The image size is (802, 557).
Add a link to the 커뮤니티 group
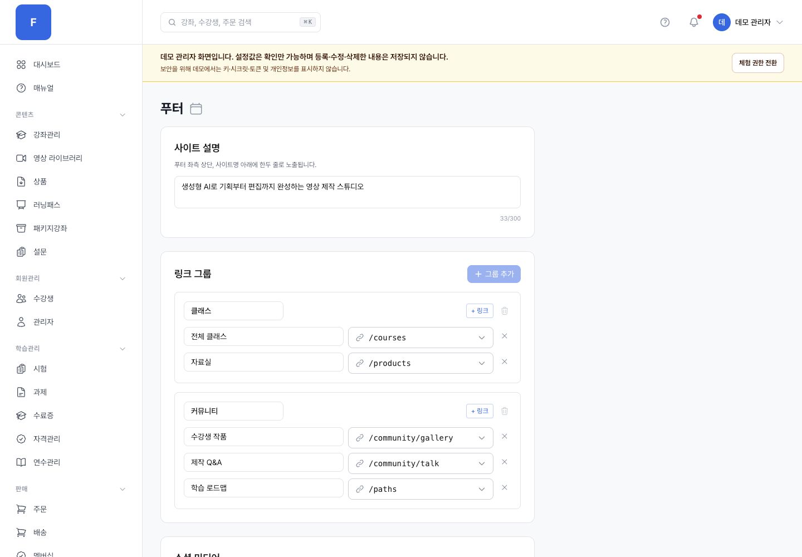coord(480,411)
